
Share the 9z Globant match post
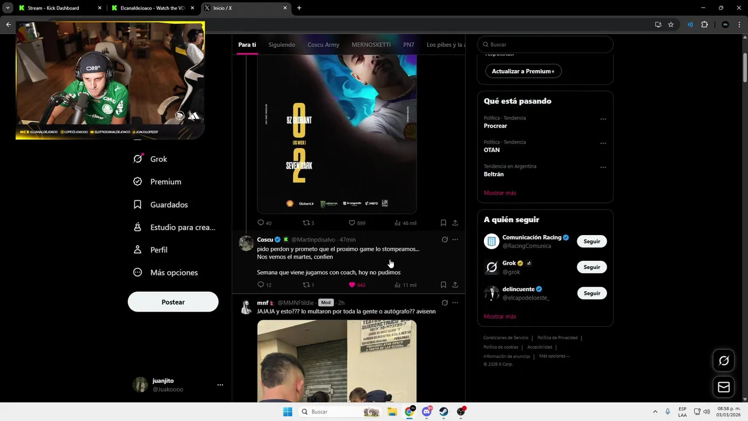pyautogui.click(x=455, y=223)
